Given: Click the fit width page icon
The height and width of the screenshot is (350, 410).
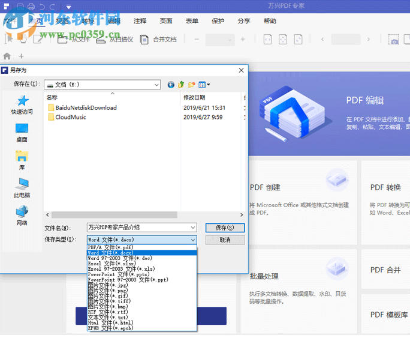Looking at the screenshot, I should pyautogui.click(x=267, y=40).
